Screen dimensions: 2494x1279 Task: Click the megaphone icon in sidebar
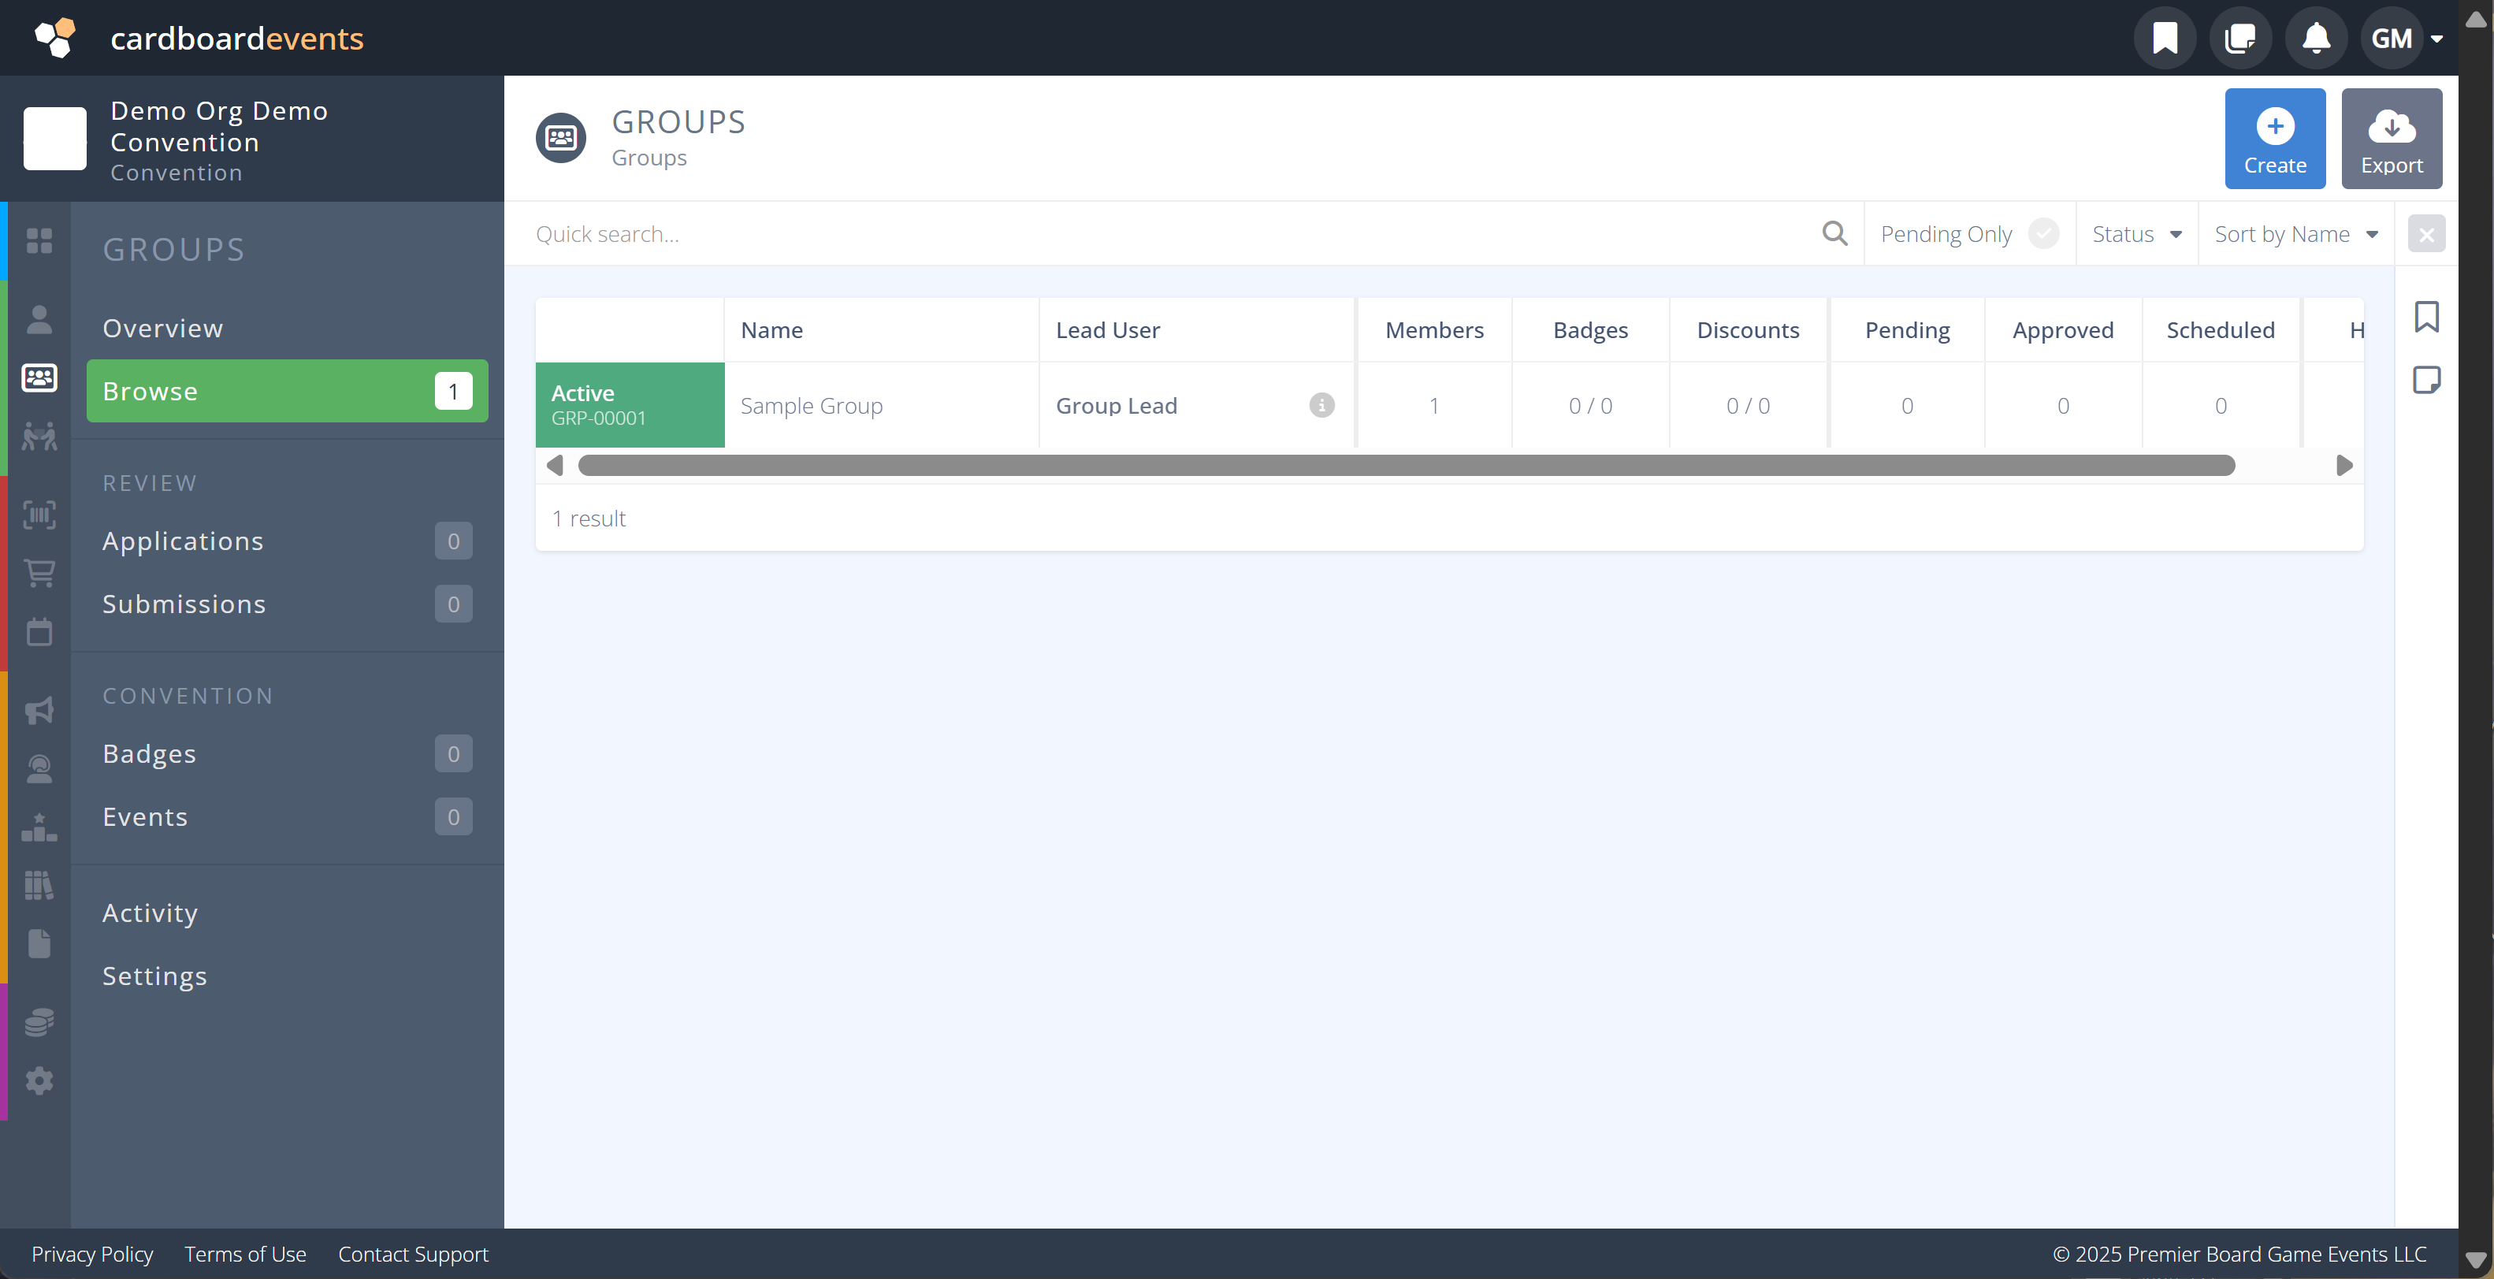(39, 710)
